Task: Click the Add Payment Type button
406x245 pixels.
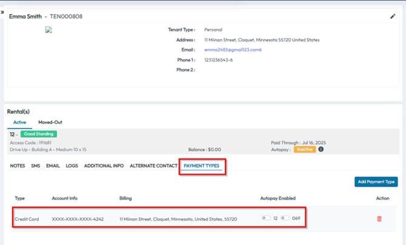Action: [x=376, y=182]
